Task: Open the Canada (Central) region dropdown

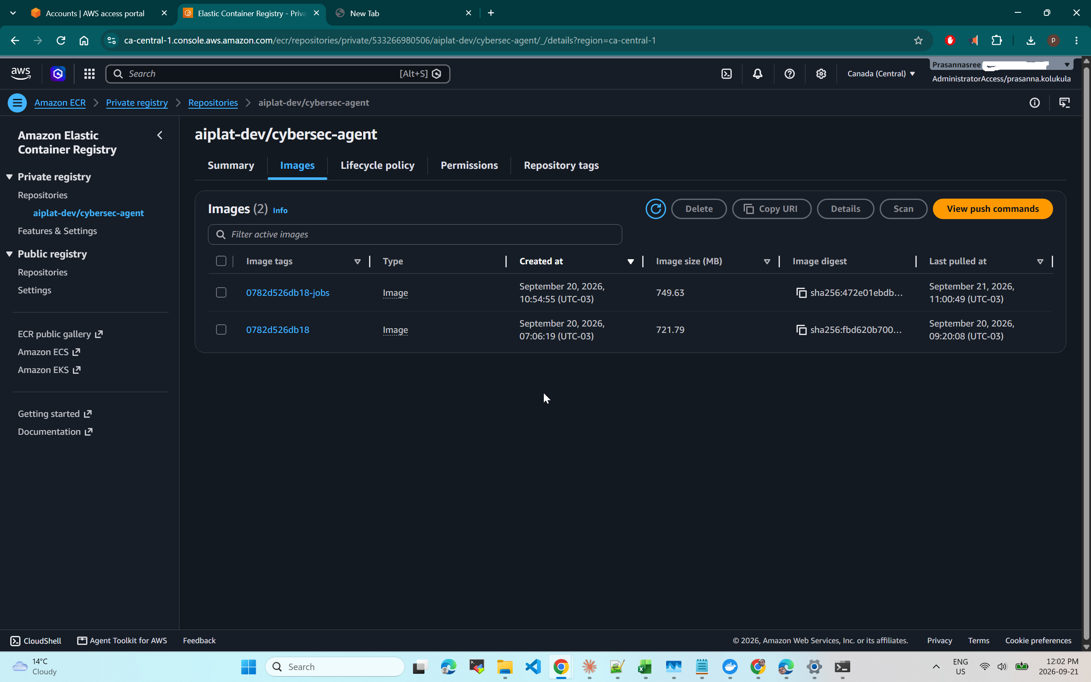Action: click(x=881, y=73)
